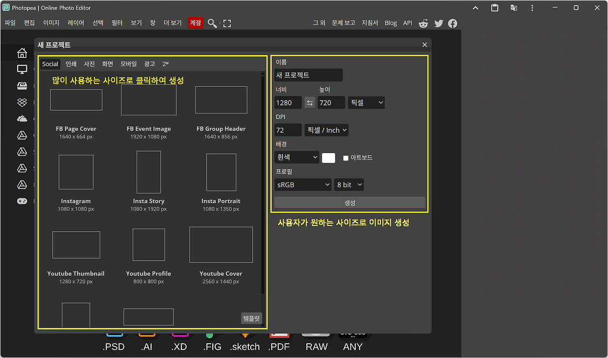Choose the .PDF file format icon
The height and width of the screenshot is (358, 608).
click(279, 343)
